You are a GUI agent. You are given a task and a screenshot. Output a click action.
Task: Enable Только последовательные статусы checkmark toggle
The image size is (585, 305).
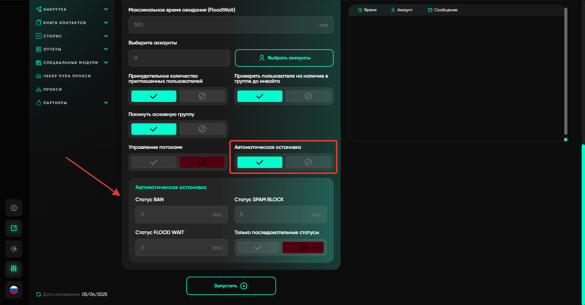(258, 247)
